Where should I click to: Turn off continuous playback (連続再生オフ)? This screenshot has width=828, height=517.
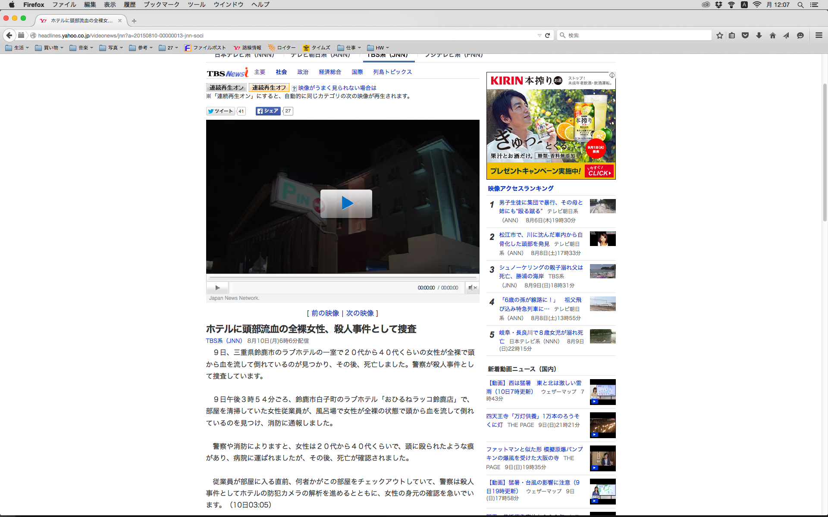(x=269, y=87)
